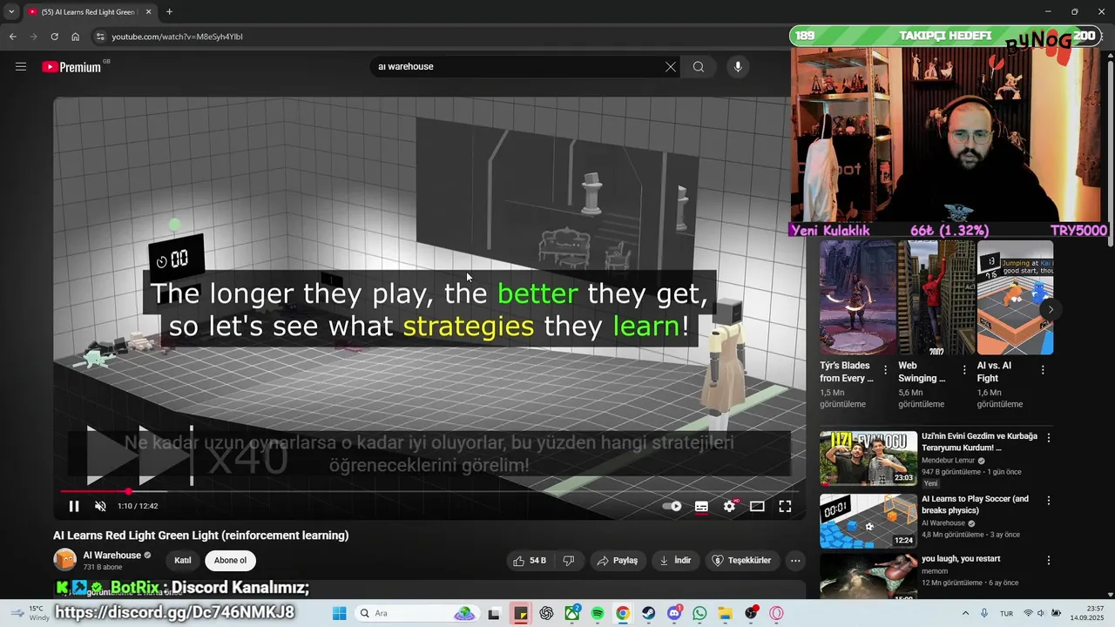This screenshot has width=1115, height=627.
Task: Dislike this video
Action: tap(569, 561)
